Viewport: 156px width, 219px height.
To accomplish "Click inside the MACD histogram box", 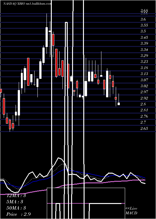I will tap(86, 203).
